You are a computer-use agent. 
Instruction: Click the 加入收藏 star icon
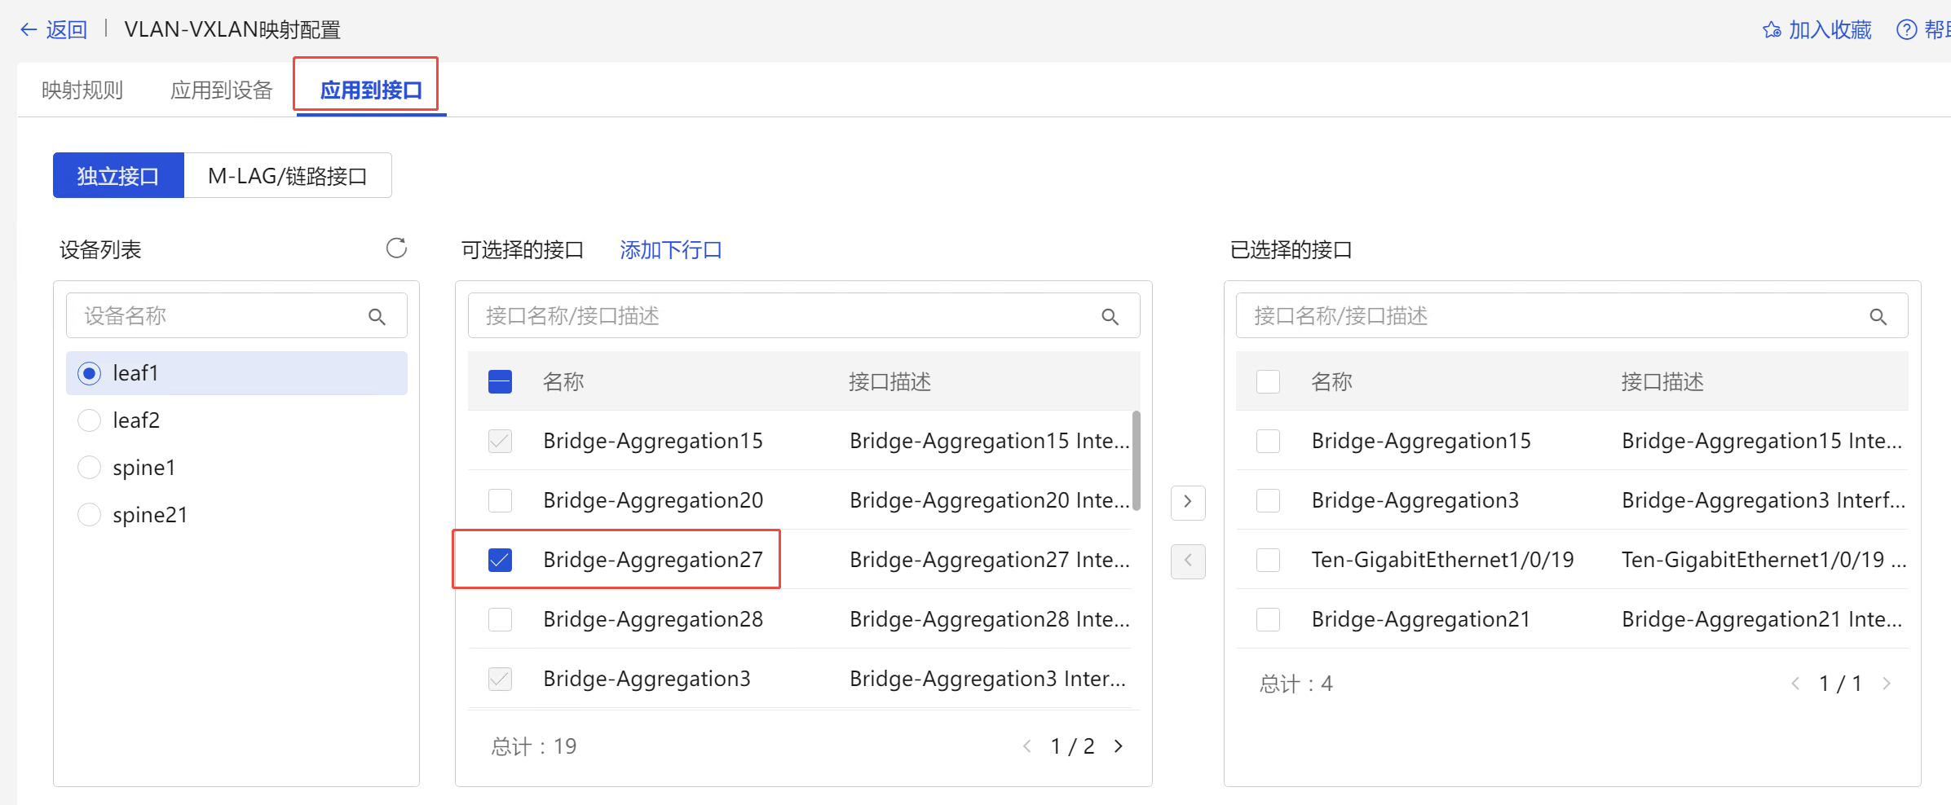pos(1771,30)
